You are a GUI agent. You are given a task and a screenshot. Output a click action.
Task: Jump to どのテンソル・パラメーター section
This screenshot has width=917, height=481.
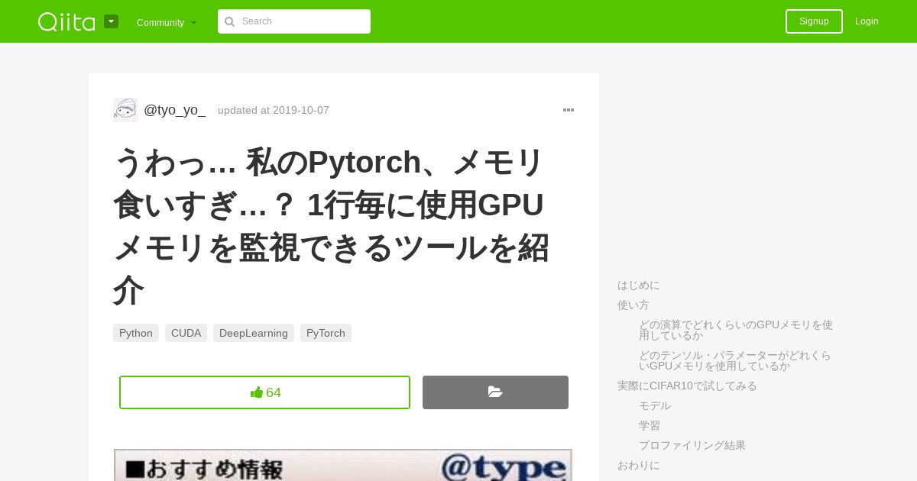coord(735,360)
